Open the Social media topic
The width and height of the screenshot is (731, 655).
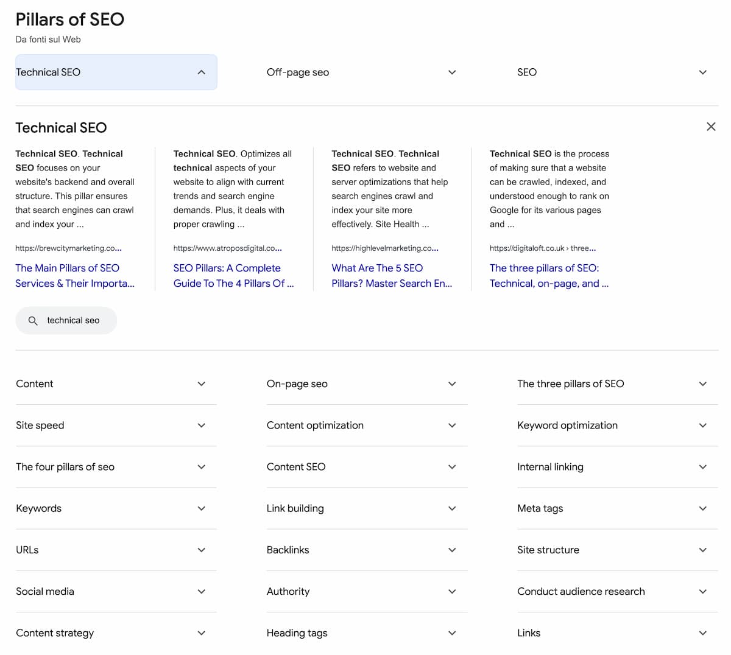45,591
